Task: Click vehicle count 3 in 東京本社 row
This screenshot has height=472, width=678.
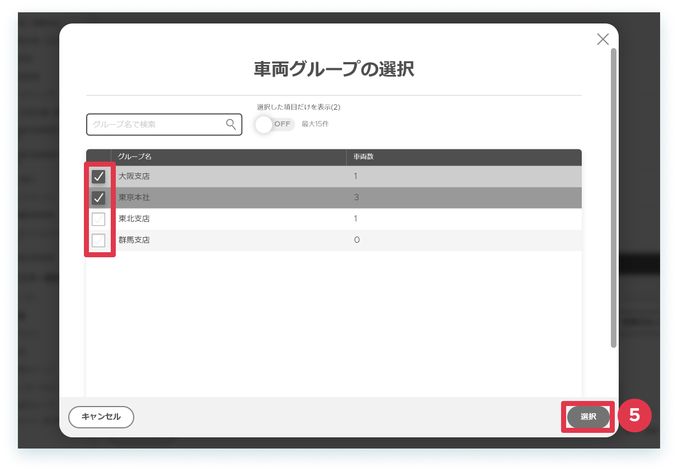Action: click(356, 198)
